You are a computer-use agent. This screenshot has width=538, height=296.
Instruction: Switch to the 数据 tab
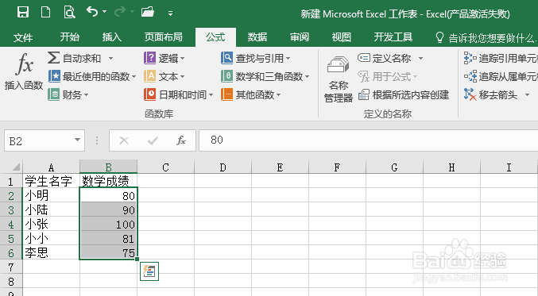point(257,37)
